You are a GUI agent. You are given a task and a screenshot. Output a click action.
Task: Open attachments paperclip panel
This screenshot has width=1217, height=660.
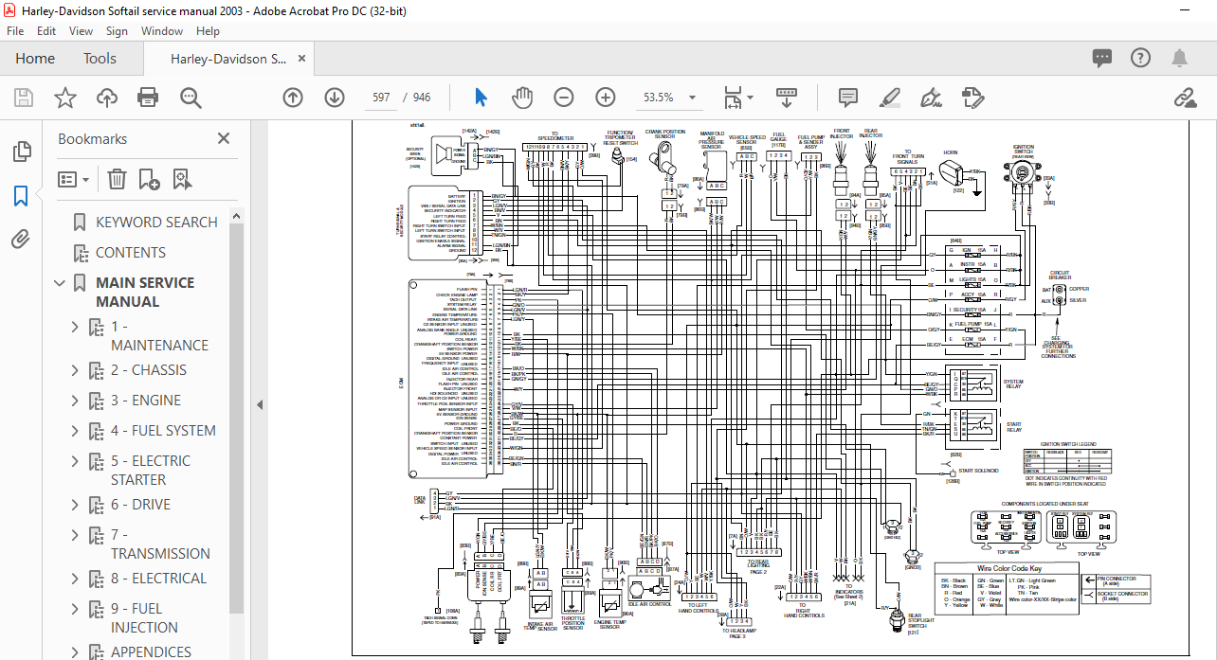coord(21,238)
